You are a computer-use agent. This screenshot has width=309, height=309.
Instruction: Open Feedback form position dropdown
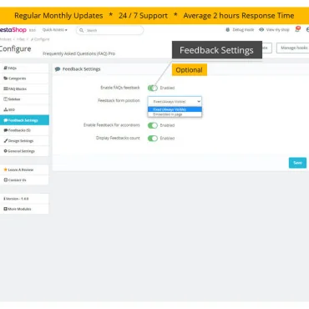175,101
